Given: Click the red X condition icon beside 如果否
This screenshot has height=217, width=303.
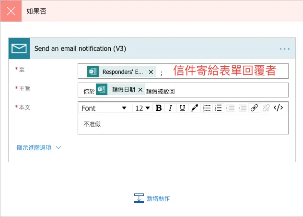Looking at the screenshot, I should coord(11,11).
